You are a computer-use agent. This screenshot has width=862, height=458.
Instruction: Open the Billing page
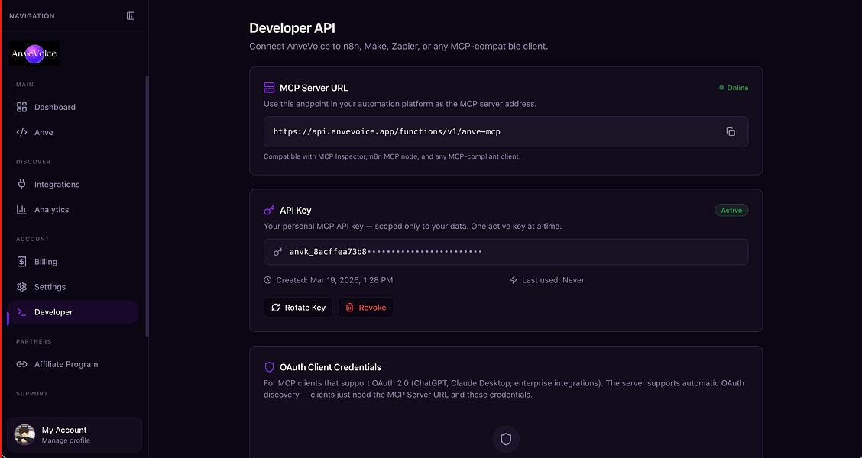point(73,262)
